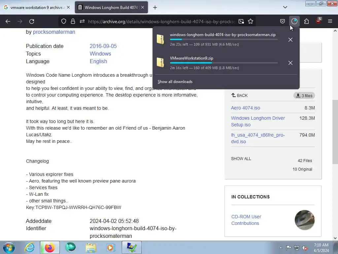Open the taskbar clock showing 7:10 AM
This screenshot has height=254, width=338.
321,248
